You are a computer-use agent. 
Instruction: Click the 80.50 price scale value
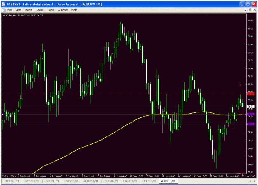[x=251, y=21]
